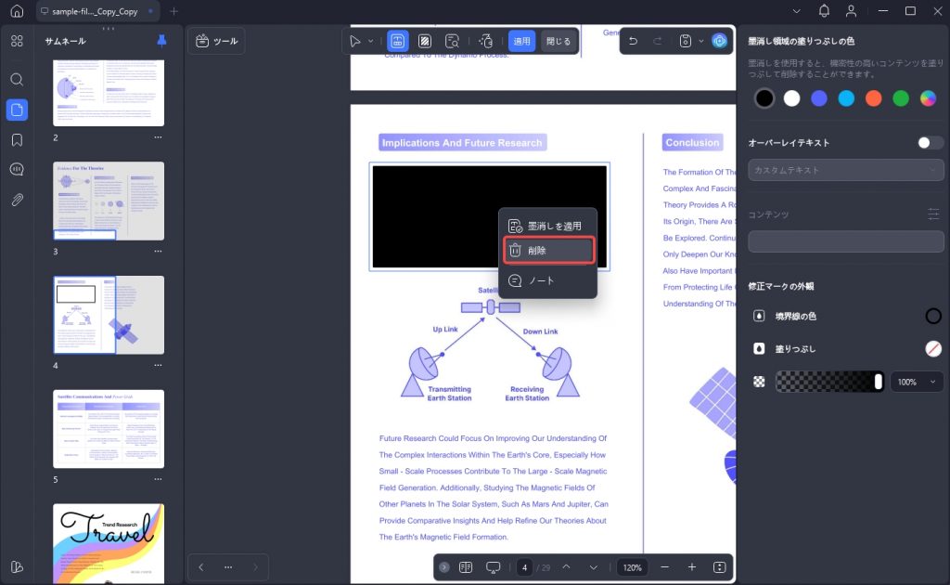The image size is (950, 585).
Task: Select the redact area tool
Action: pos(397,41)
